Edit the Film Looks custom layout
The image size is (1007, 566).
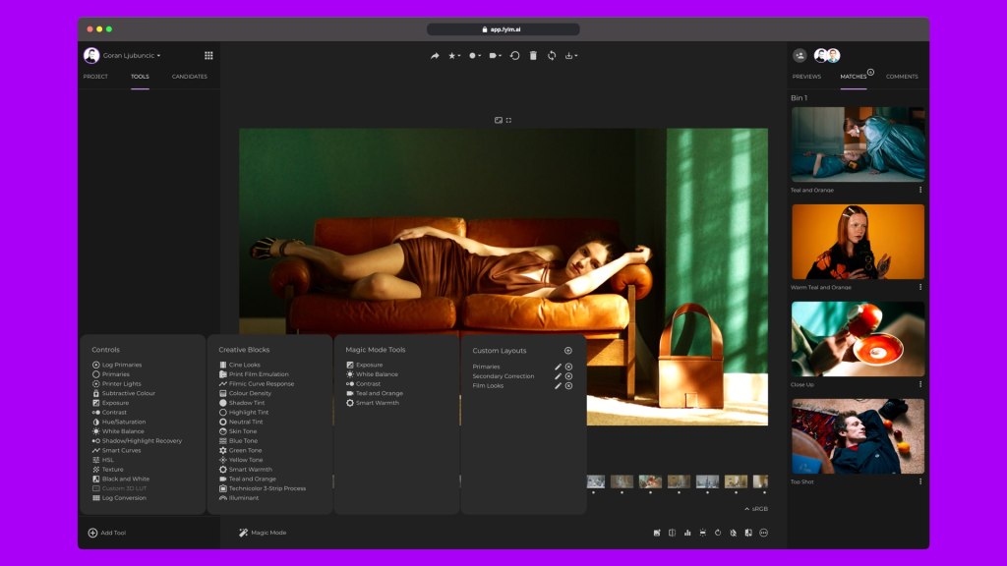pyautogui.click(x=558, y=385)
